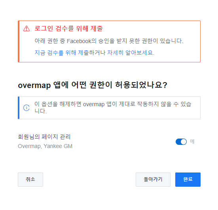Click the overmap 앱에 어떤 권한이 허용되었나요 heading
Viewport: 218px width, 210px height.
pyautogui.click(x=93, y=85)
